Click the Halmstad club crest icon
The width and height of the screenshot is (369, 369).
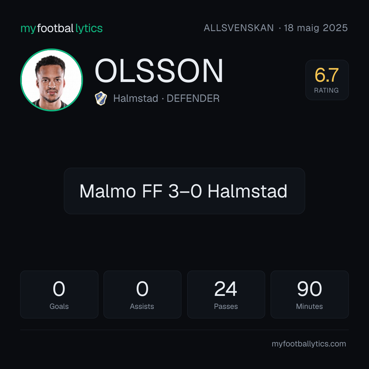101,98
